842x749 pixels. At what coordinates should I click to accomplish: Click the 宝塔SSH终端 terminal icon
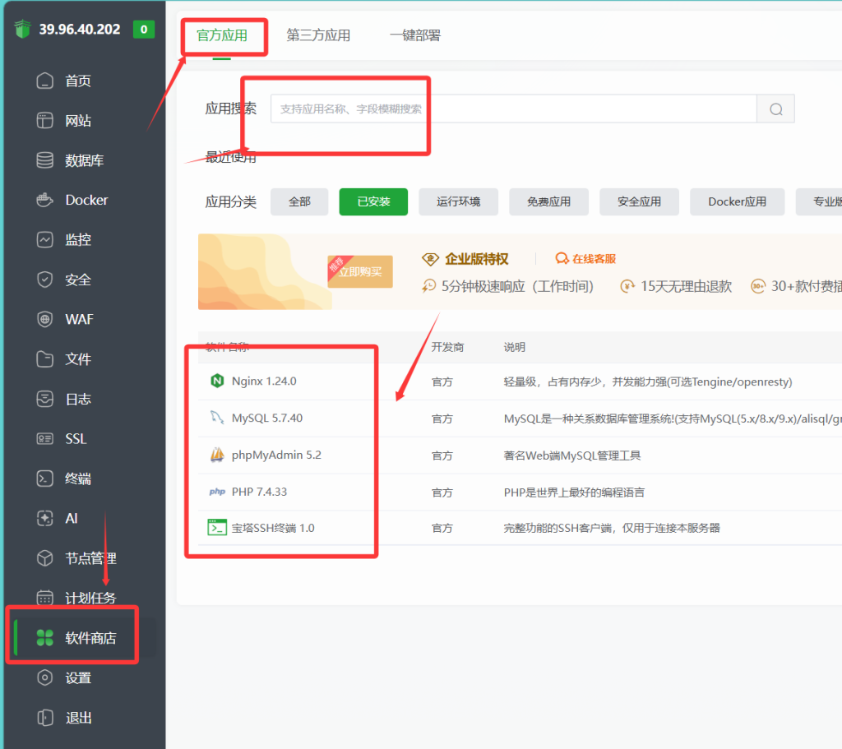pyautogui.click(x=217, y=528)
